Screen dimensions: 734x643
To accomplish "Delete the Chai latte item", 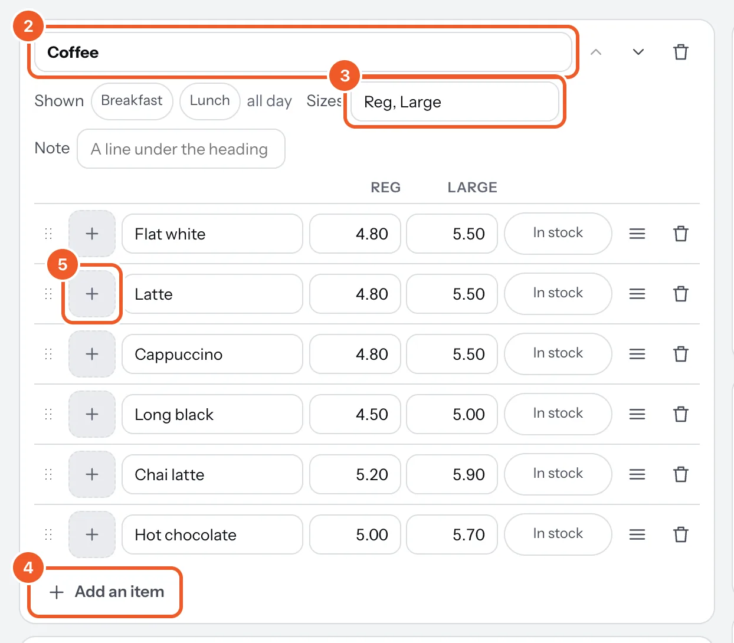I will tap(681, 474).
